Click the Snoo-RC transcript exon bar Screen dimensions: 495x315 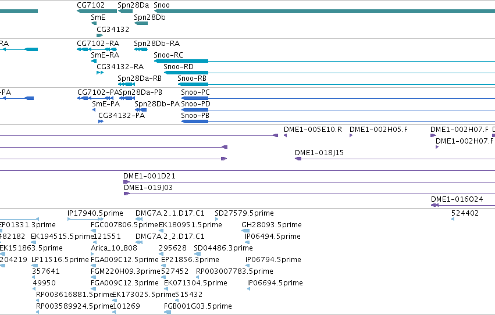[x=181, y=61]
